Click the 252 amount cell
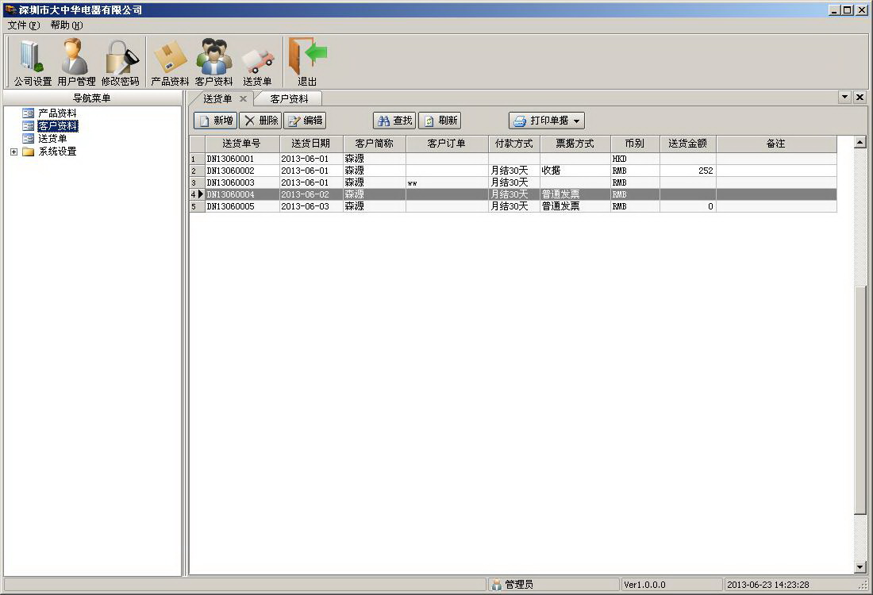Image resolution: width=873 pixels, height=595 pixels. click(687, 171)
